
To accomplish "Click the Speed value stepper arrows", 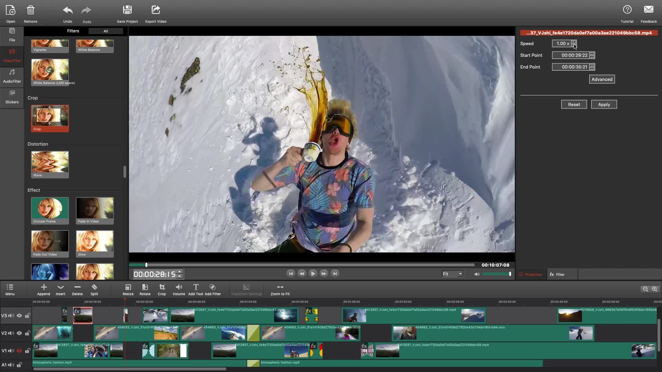I will [x=573, y=43].
